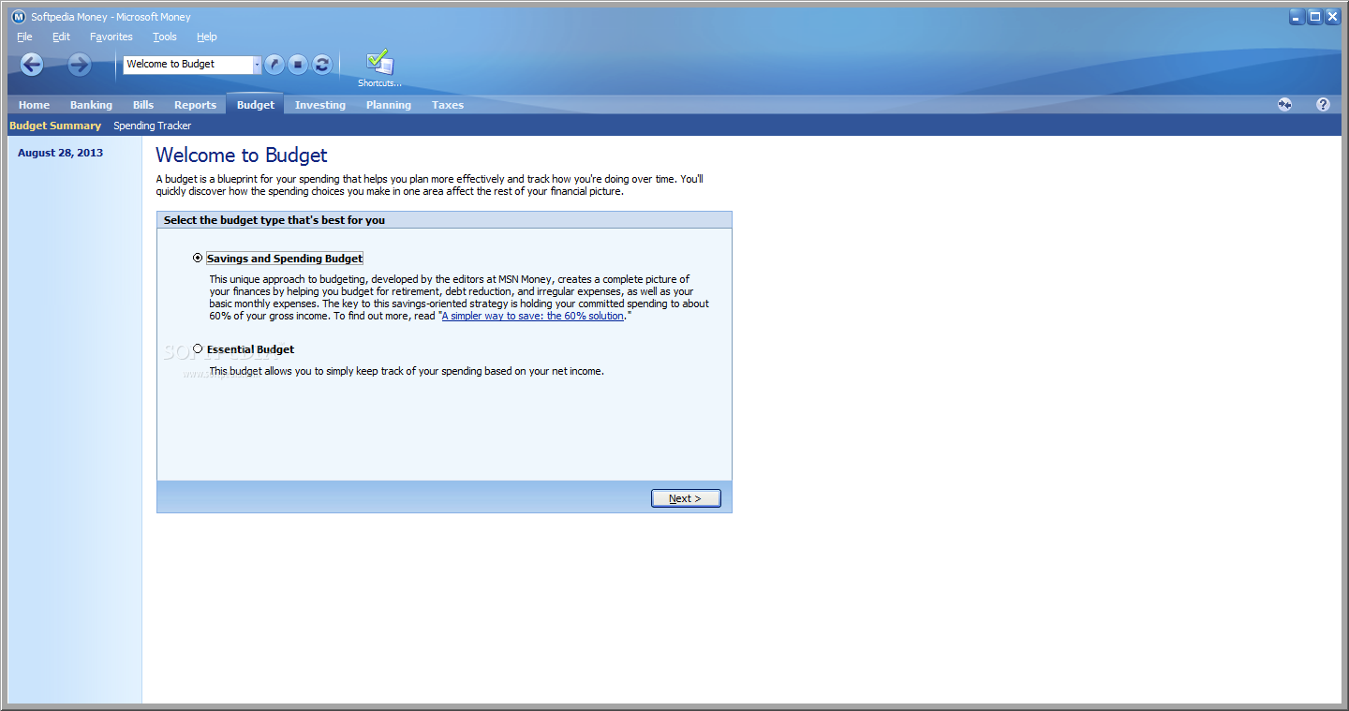Select the Essential Budget radio button
Image resolution: width=1349 pixels, height=711 pixels.
click(198, 348)
